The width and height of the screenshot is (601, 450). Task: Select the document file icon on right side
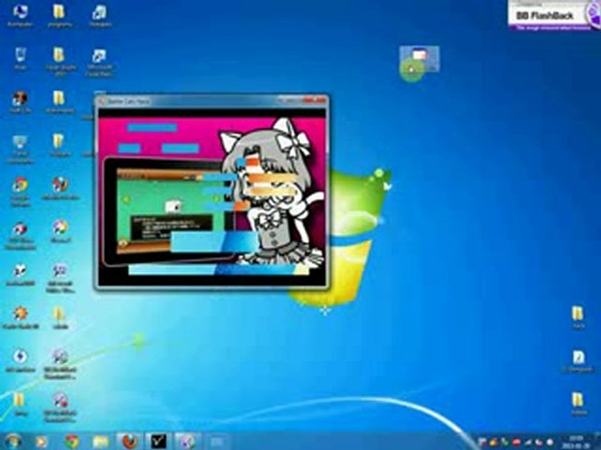tap(578, 361)
